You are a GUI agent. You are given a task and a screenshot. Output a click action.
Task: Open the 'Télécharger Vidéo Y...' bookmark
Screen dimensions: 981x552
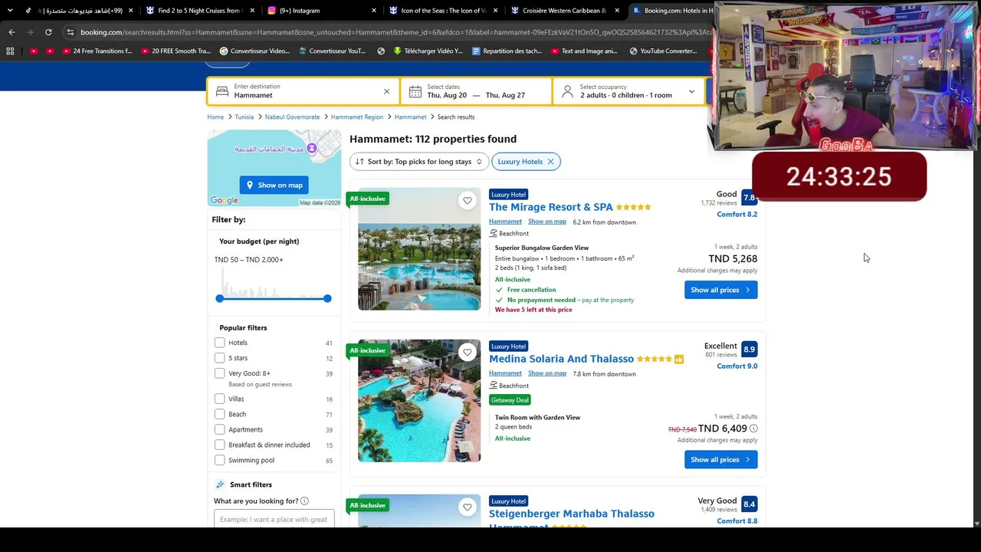pyautogui.click(x=428, y=51)
